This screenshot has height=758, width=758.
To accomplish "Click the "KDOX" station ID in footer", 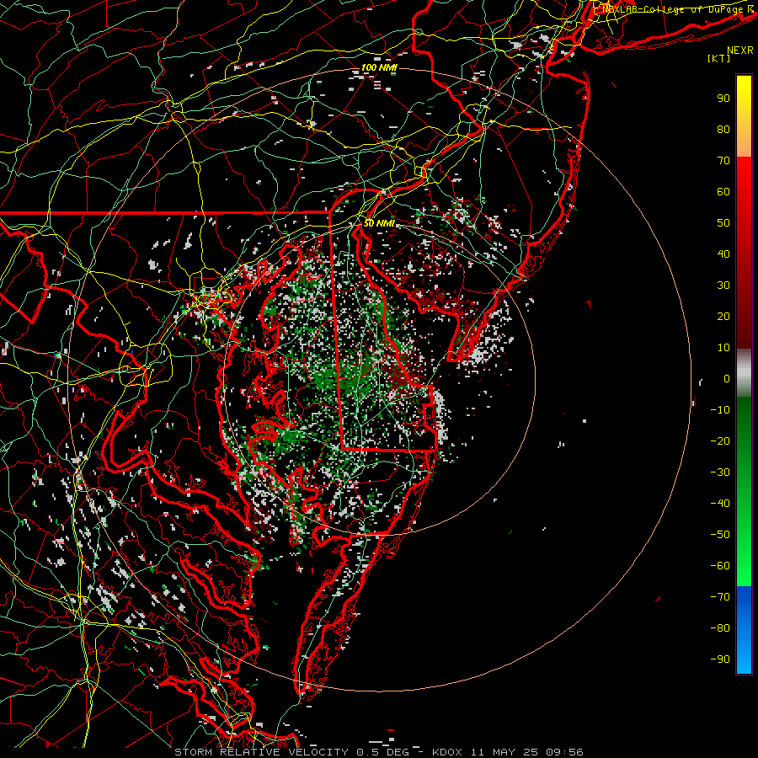I will (447, 752).
